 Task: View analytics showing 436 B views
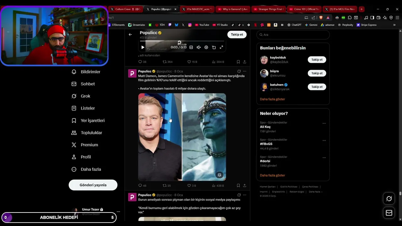(218, 186)
